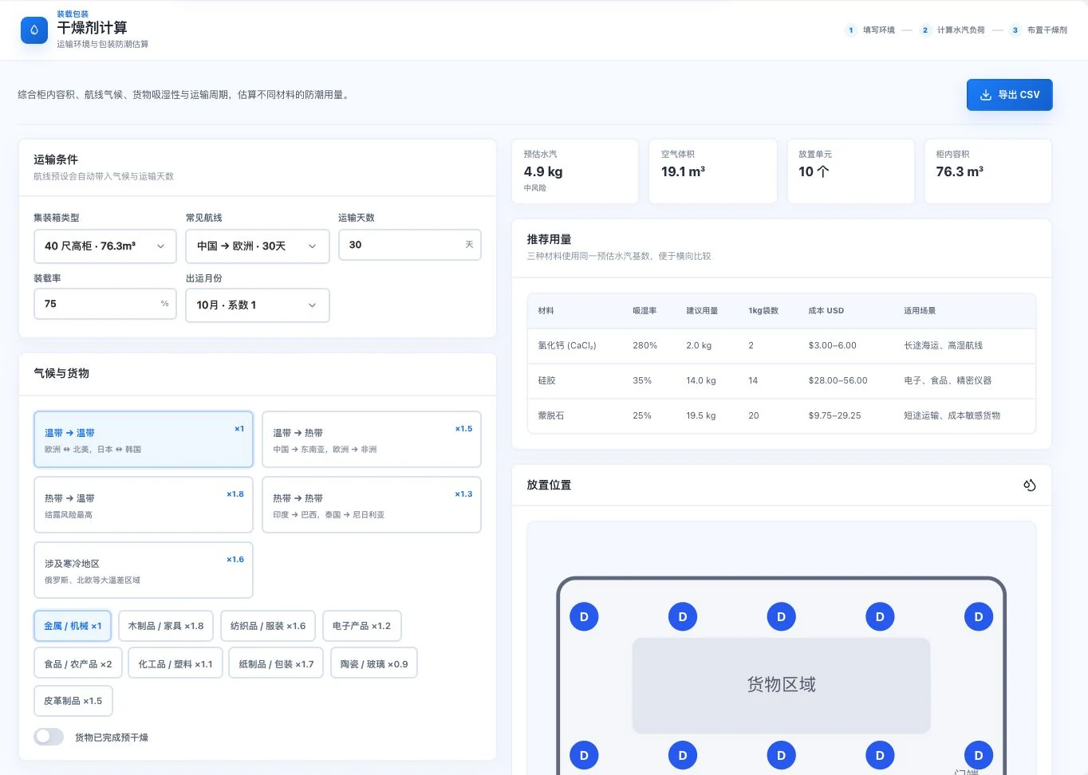Open the 常见航线 dropdown 中国 → 欧洲

(x=258, y=246)
